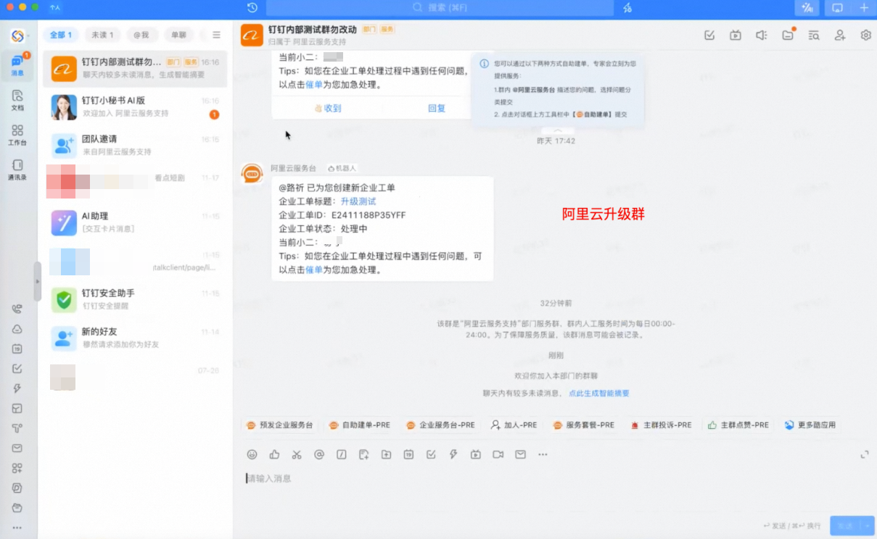Open the group live video icon in header
This screenshot has width=877, height=539.
736,35
